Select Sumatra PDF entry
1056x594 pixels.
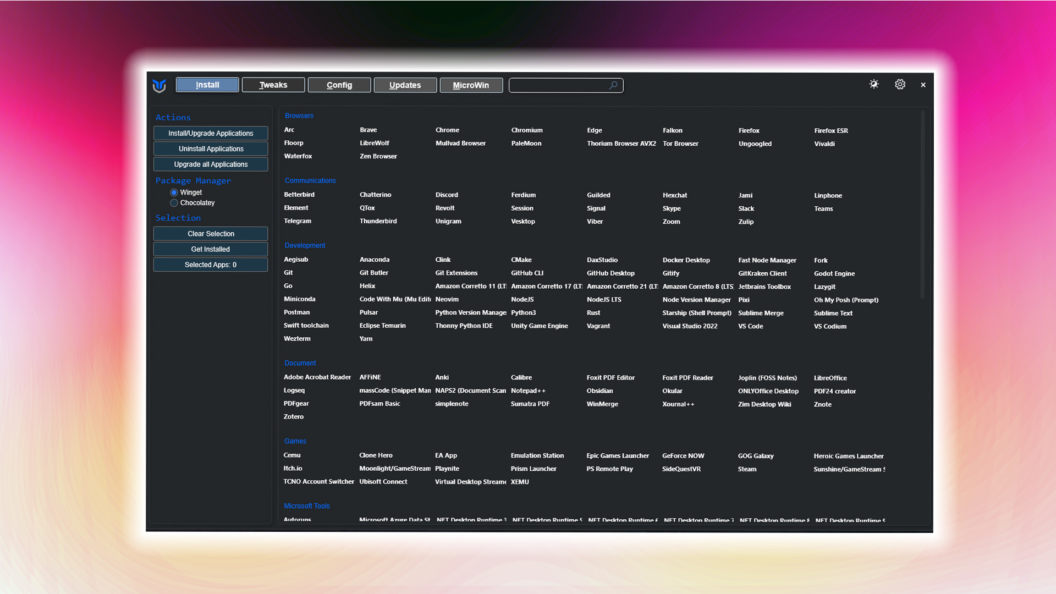click(x=530, y=404)
